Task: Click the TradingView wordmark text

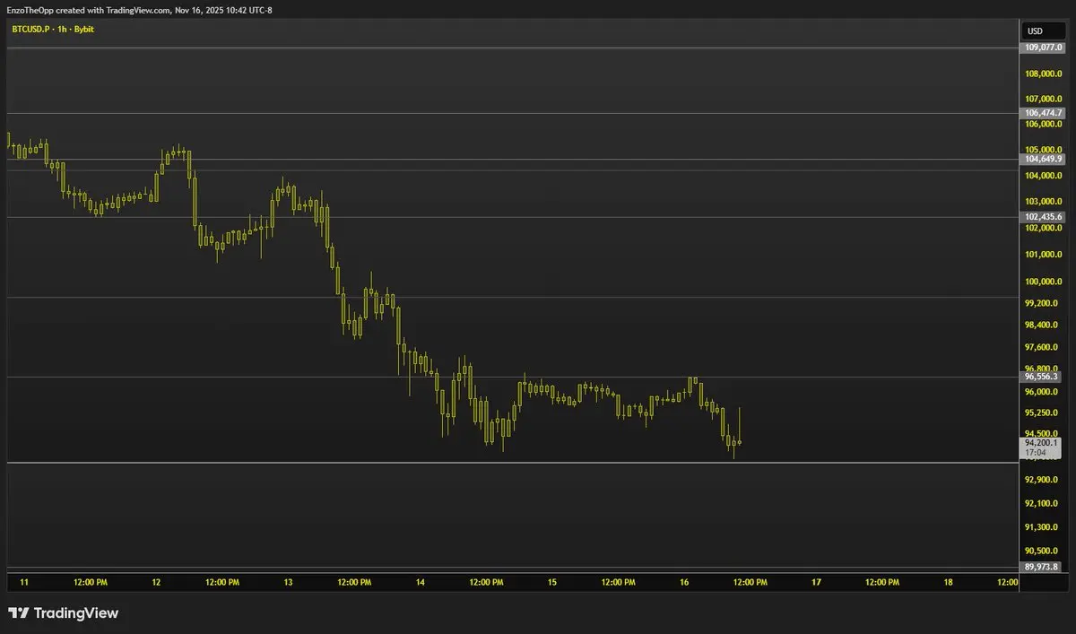Action: coord(75,613)
